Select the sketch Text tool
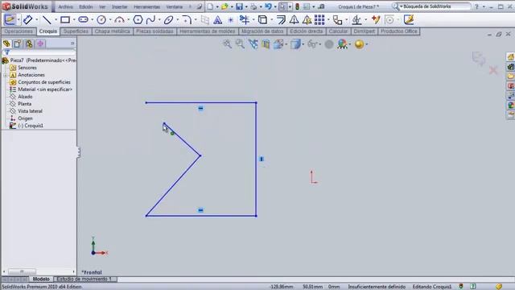 217,20
